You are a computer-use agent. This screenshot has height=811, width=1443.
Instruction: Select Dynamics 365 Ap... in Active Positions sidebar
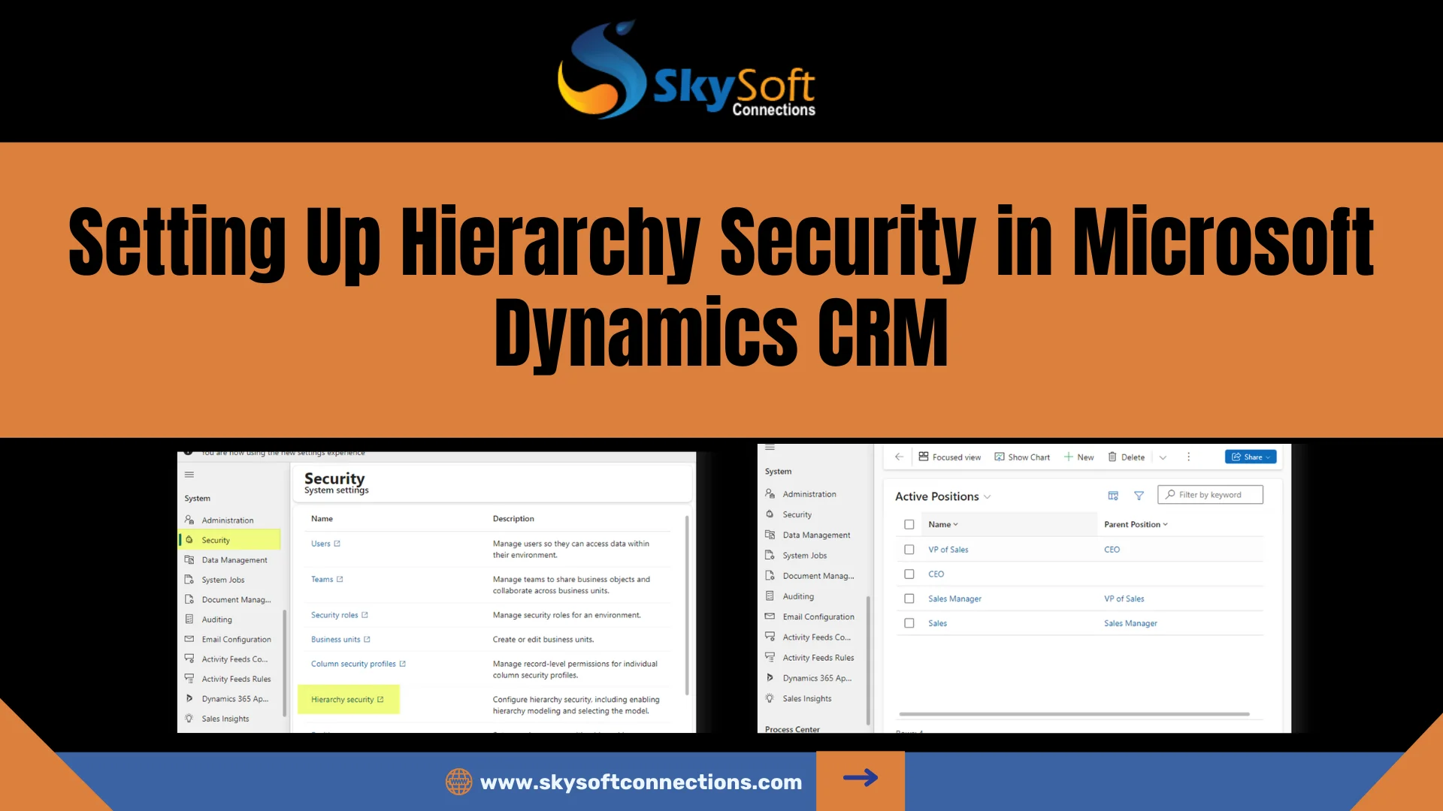808,678
